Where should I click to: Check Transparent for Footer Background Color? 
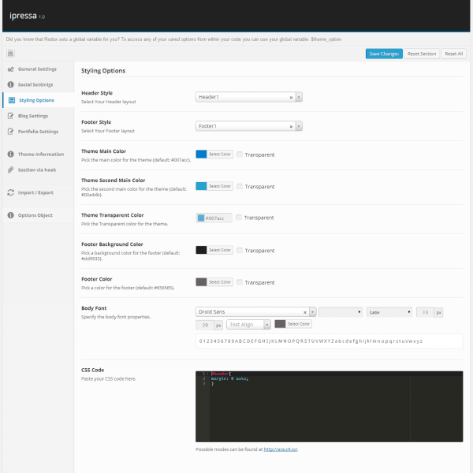[240, 250]
